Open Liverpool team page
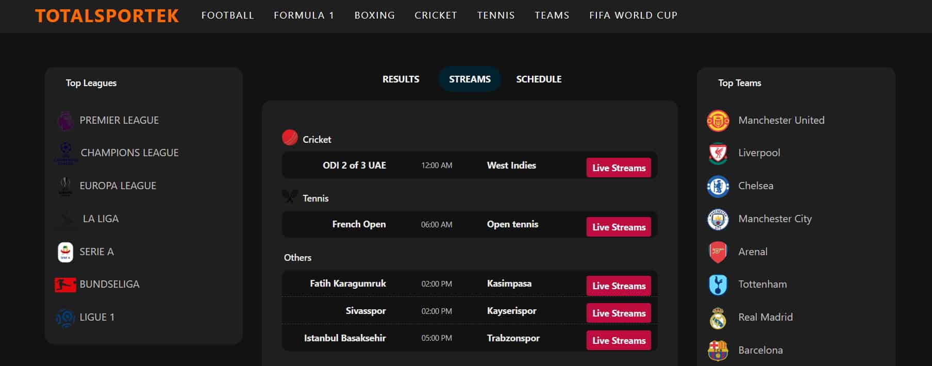Screen dimensions: 932x366 759,153
